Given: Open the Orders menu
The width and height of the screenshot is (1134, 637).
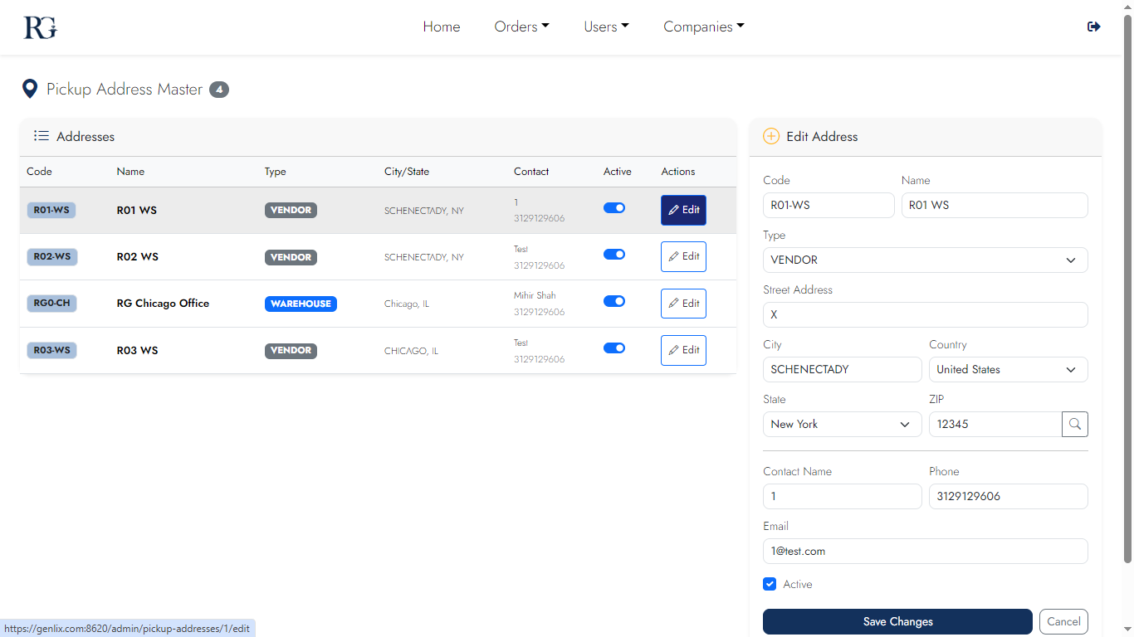Looking at the screenshot, I should pyautogui.click(x=521, y=27).
